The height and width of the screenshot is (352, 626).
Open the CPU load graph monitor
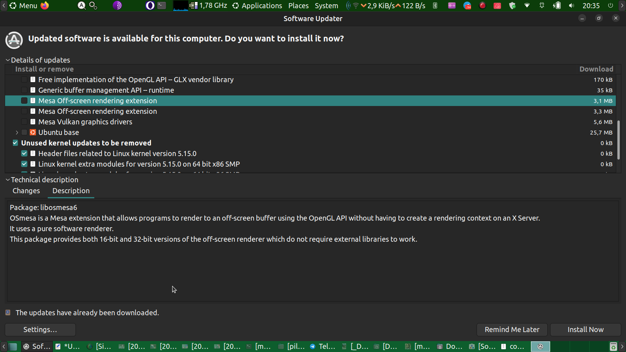click(x=180, y=5)
